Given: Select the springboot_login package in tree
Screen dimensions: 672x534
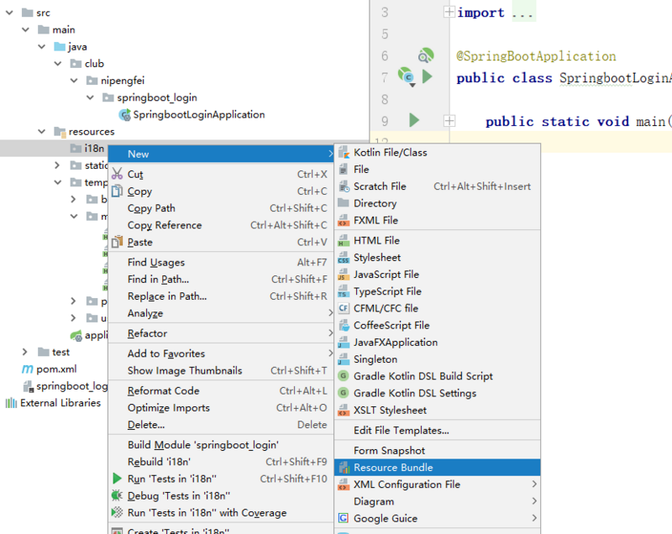Looking at the screenshot, I should [156, 97].
